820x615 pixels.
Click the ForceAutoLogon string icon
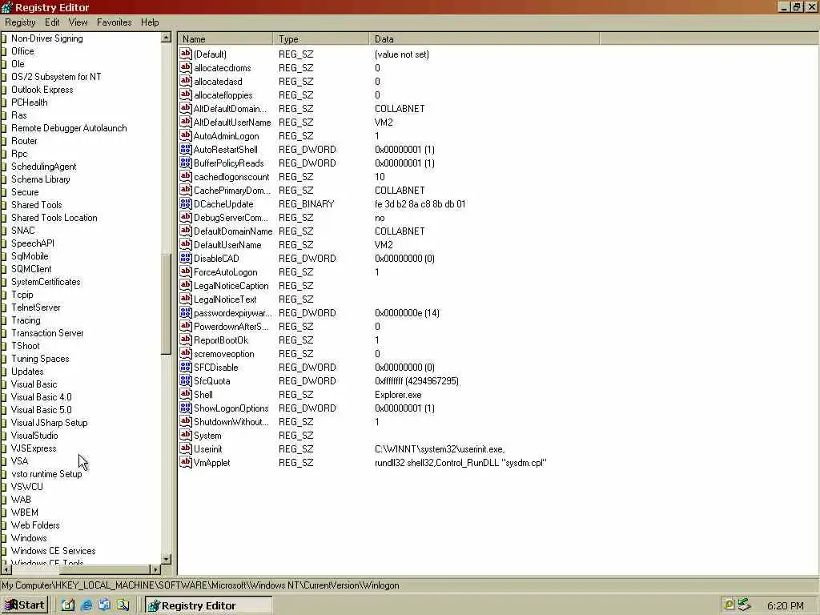186,271
